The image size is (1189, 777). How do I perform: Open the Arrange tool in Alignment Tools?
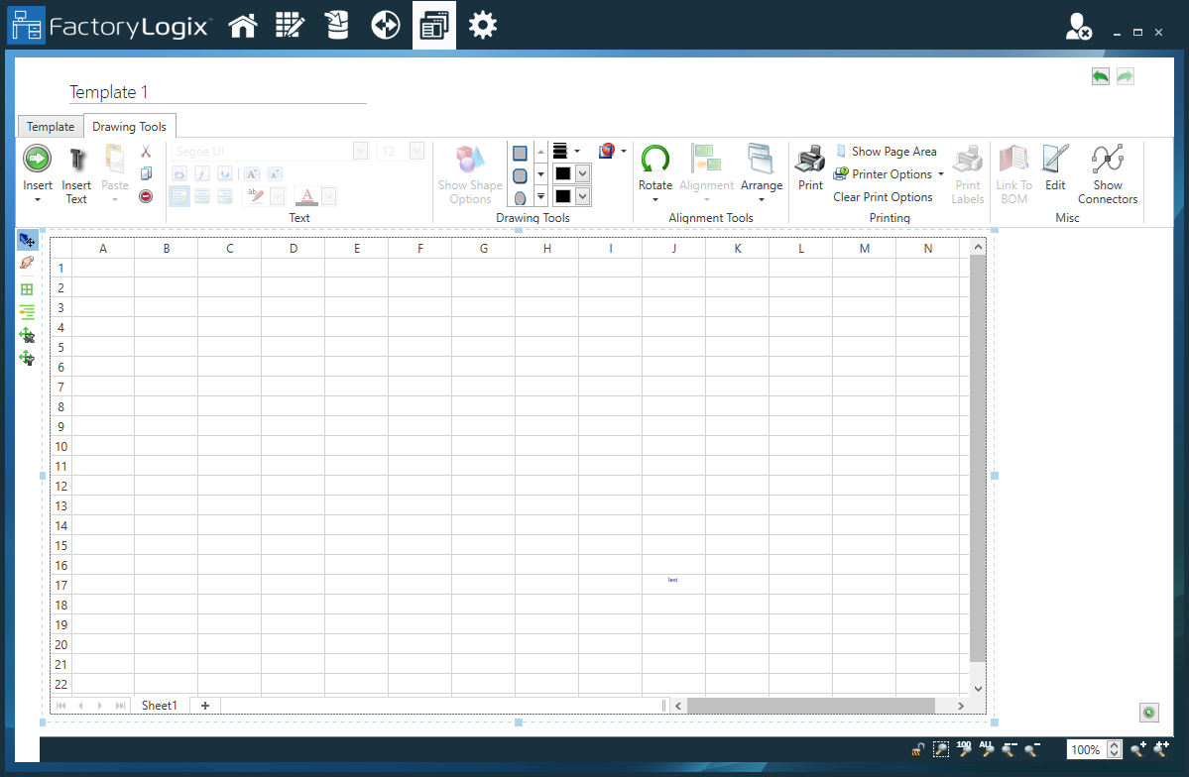tap(762, 172)
